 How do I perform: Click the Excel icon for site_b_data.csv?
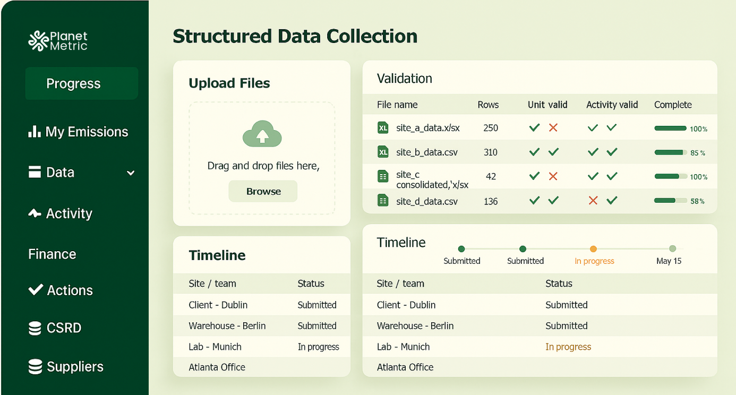(x=383, y=152)
